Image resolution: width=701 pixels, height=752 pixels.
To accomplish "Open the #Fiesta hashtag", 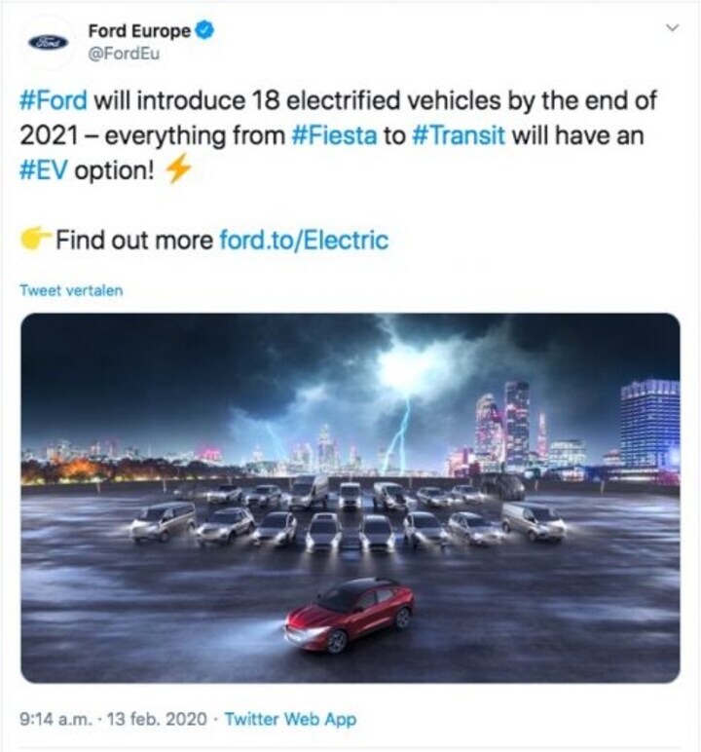I will 334,135.
